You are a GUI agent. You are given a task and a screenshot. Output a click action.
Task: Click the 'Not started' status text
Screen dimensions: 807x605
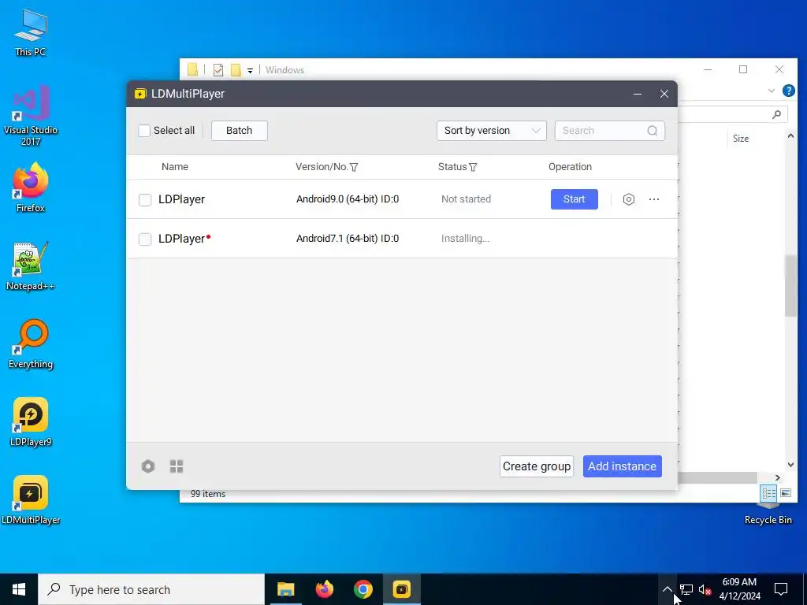[467, 199]
